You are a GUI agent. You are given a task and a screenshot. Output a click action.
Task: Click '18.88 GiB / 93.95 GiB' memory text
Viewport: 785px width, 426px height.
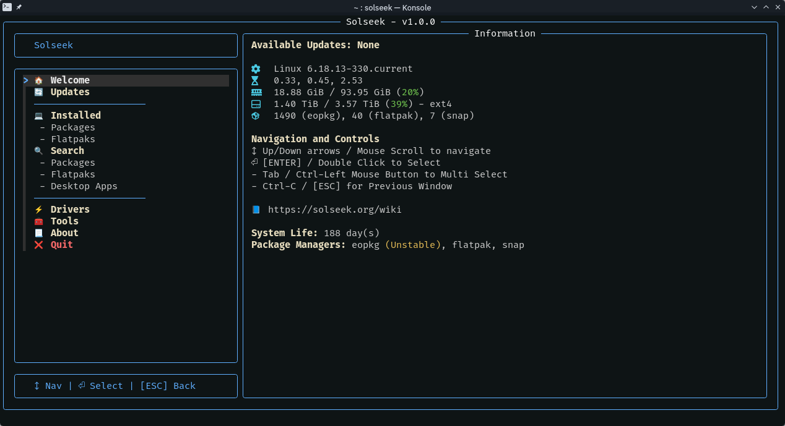click(x=332, y=92)
